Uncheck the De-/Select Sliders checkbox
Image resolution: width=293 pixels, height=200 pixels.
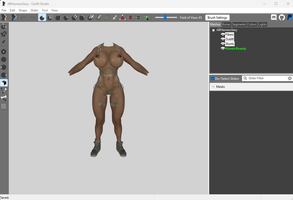213,79
